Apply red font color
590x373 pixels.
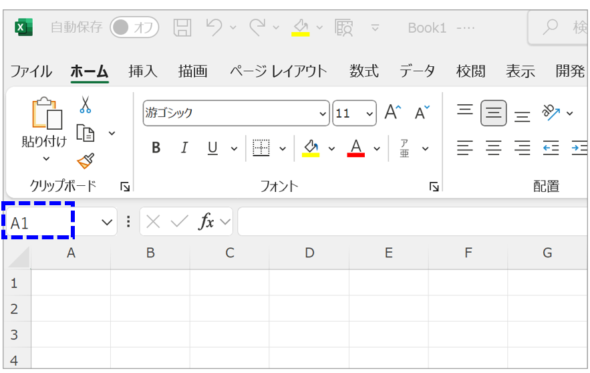point(356,148)
